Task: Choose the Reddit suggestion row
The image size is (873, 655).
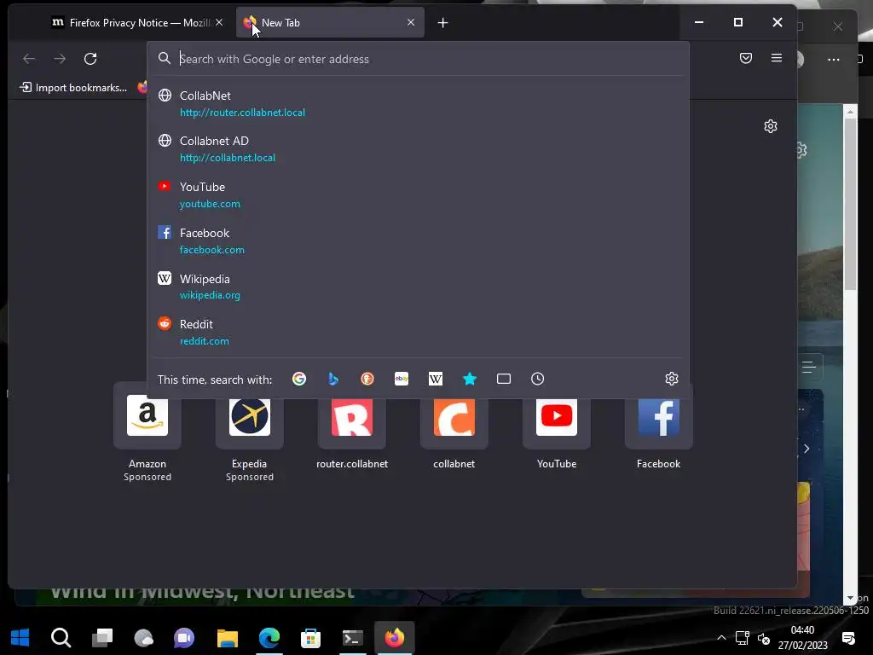Action: 419,333
